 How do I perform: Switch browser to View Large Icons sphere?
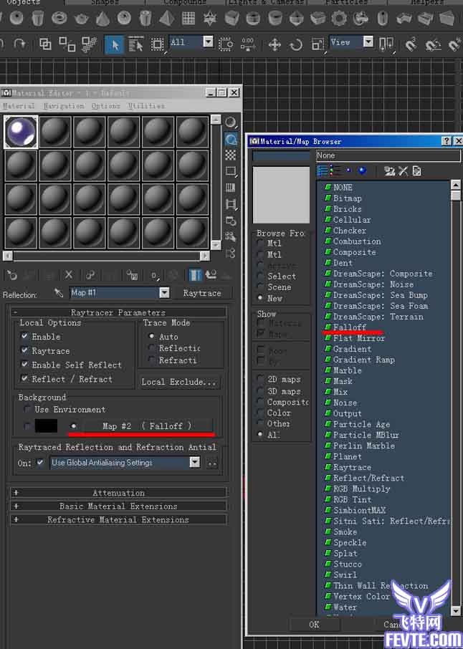click(x=363, y=170)
